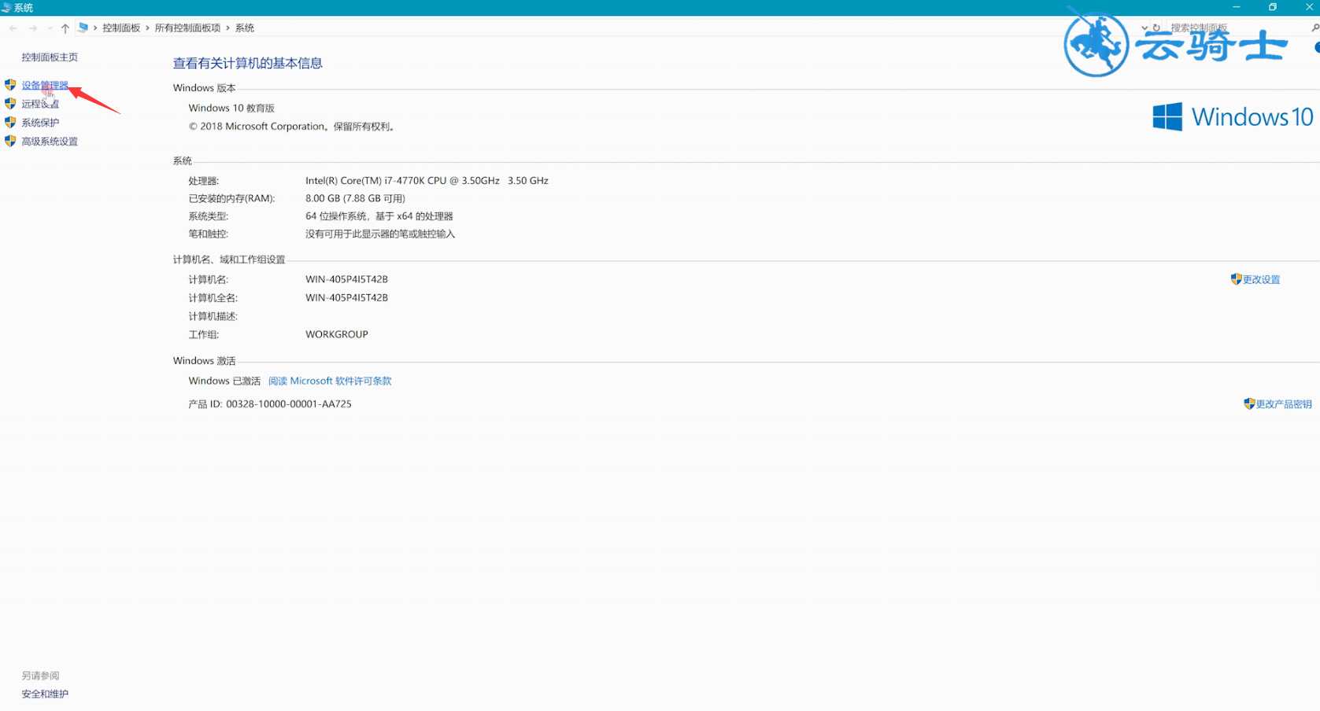1320x711 pixels.
Task: Click the search control panel field
Action: pos(1236,28)
